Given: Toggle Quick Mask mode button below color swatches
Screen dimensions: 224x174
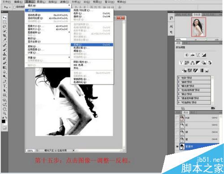Looking at the screenshot, I should 4,127.
